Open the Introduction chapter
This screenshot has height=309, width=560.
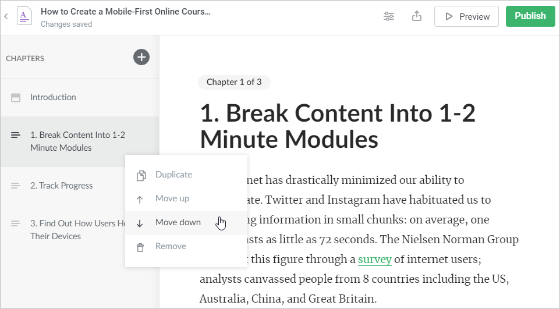pyautogui.click(x=53, y=97)
